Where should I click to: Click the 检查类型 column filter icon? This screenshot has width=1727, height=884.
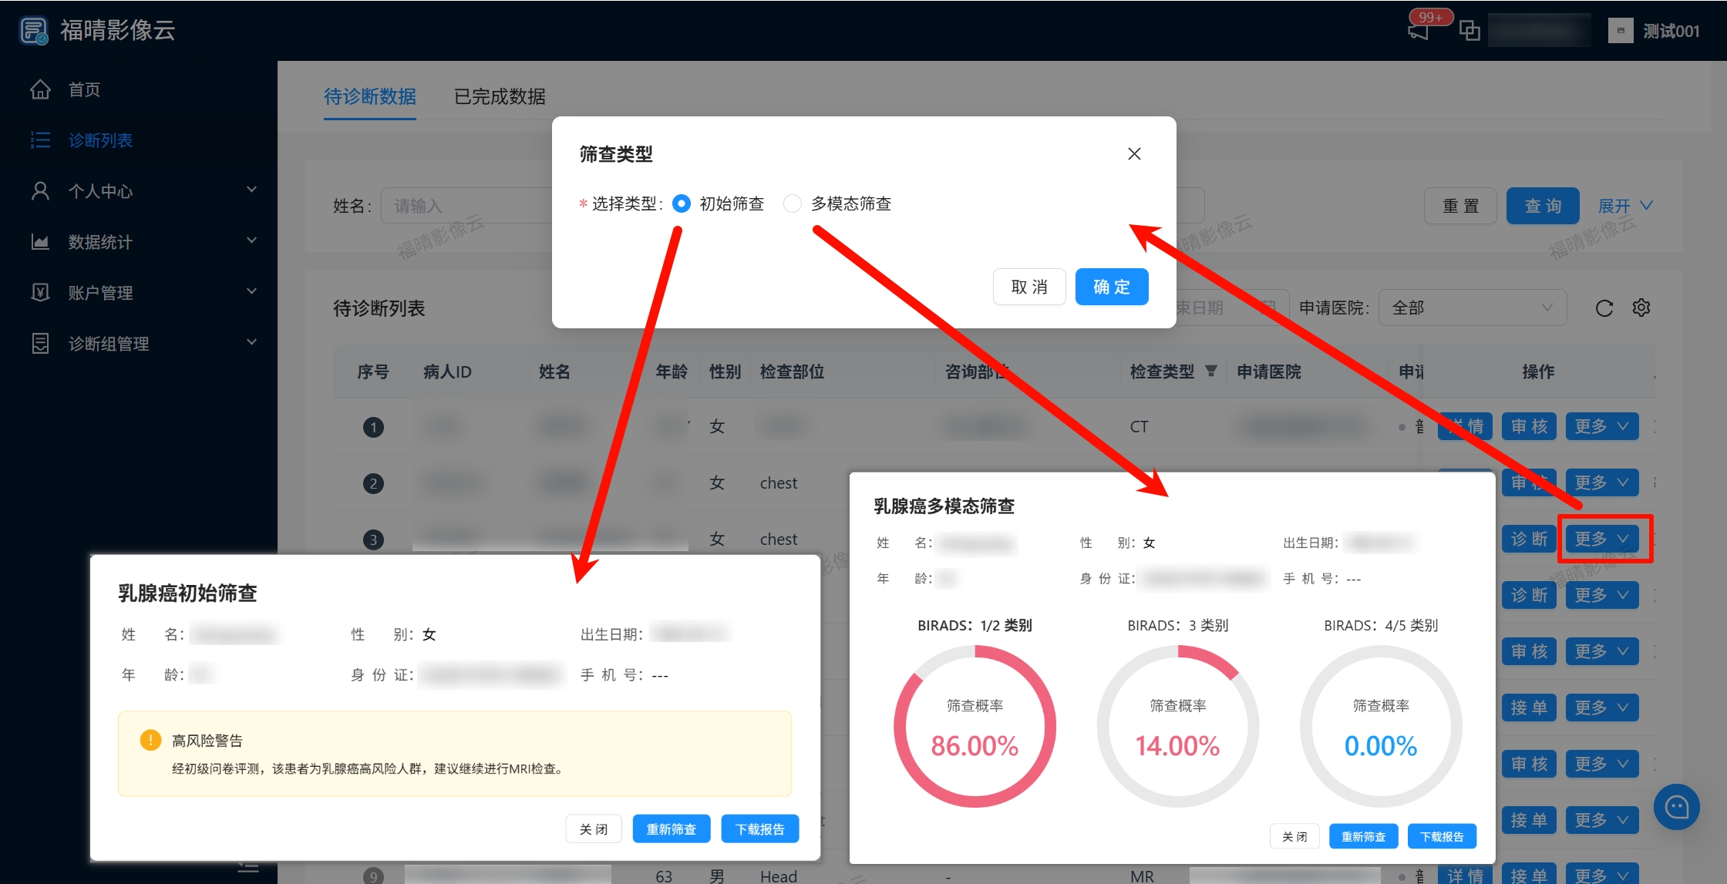[x=1211, y=371]
